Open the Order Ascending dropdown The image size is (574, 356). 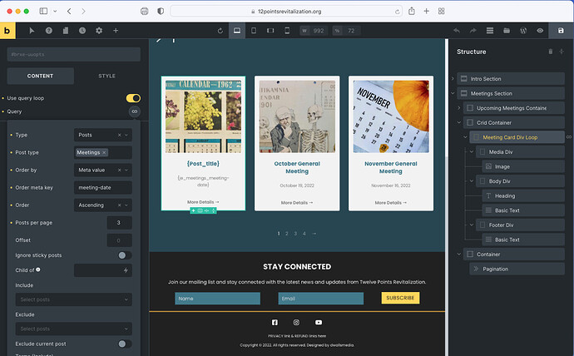point(103,205)
